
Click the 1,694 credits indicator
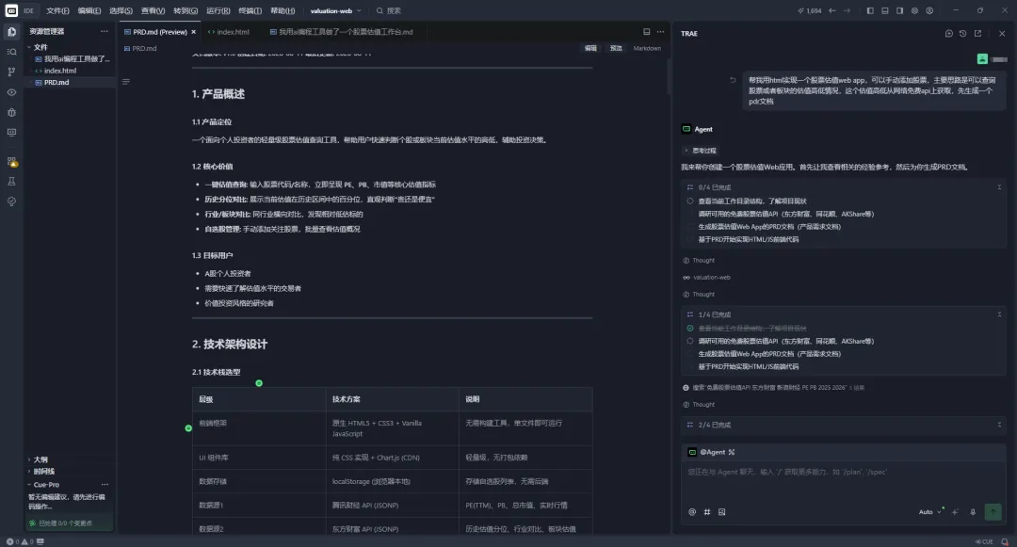pyautogui.click(x=810, y=10)
